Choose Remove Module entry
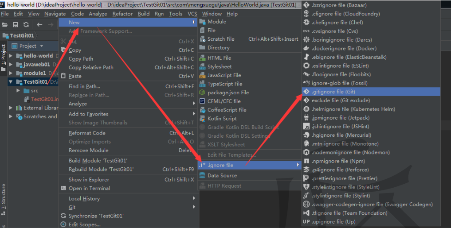 point(88,150)
